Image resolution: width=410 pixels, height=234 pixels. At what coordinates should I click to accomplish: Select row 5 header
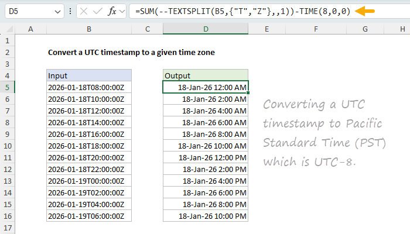point(7,87)
